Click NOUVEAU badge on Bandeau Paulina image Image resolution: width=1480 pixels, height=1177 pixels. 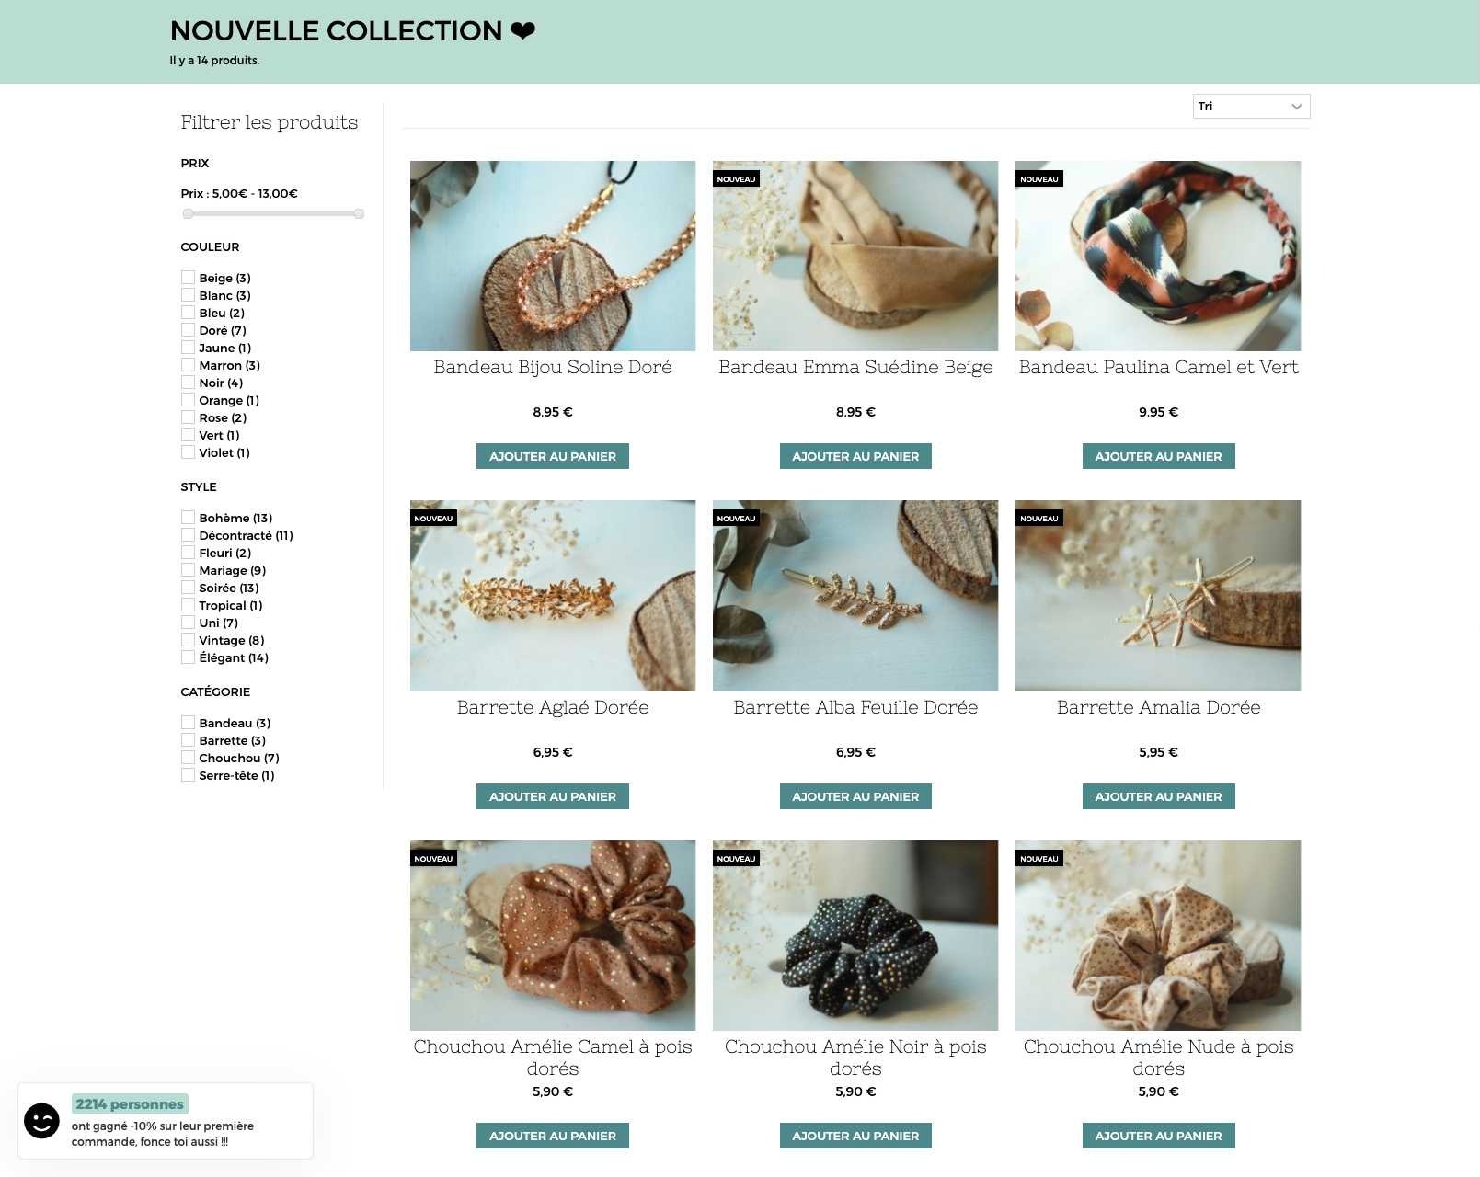pyautogui.click(x=1038, y=179)
